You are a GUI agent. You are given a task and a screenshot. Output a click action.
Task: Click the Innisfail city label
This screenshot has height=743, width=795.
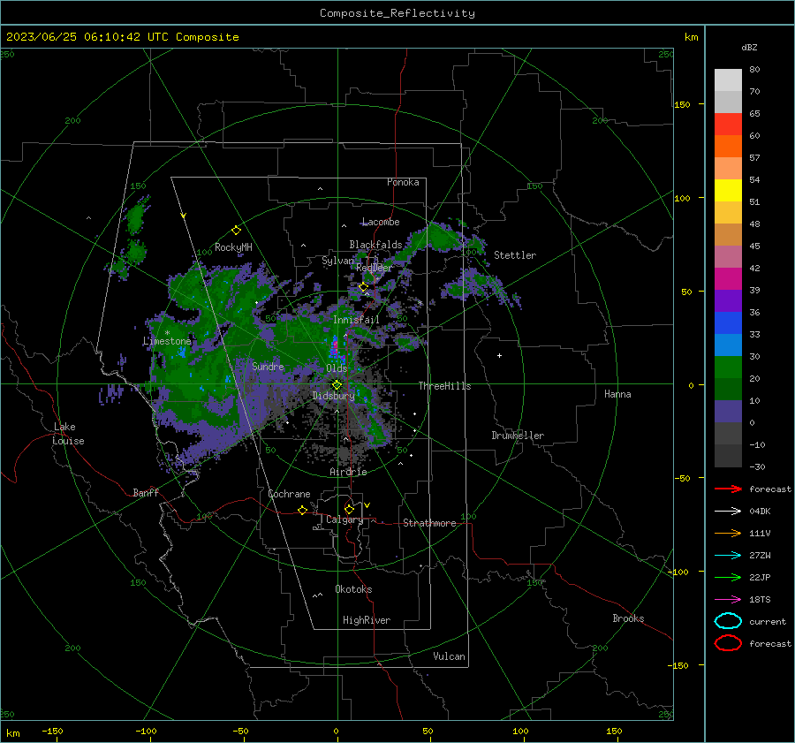pos(356,320)
